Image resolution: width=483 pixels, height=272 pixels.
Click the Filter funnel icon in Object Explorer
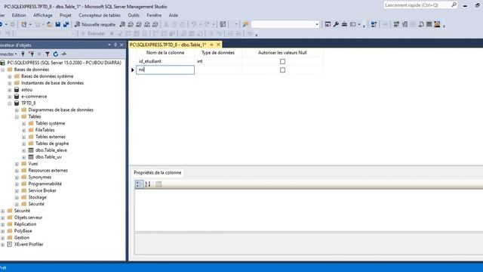point(48,54)
